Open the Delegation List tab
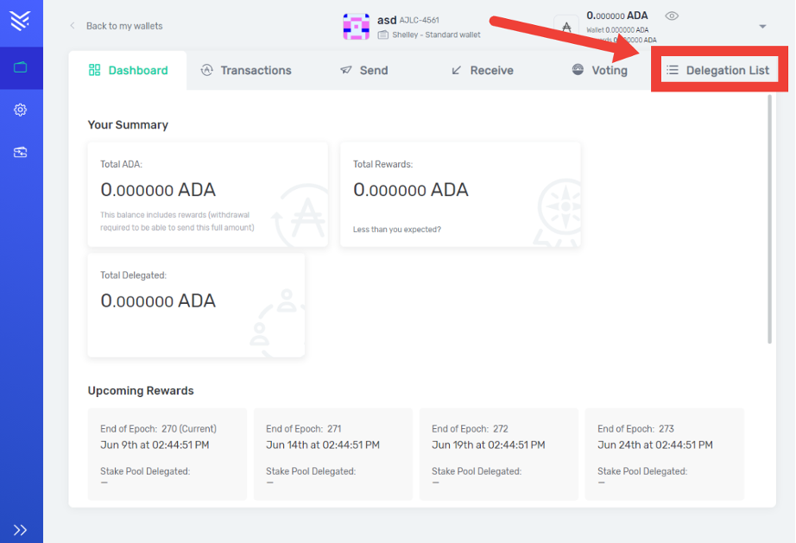Image resolution: width=796 pixels, height=543 pixels. point(718,70)
